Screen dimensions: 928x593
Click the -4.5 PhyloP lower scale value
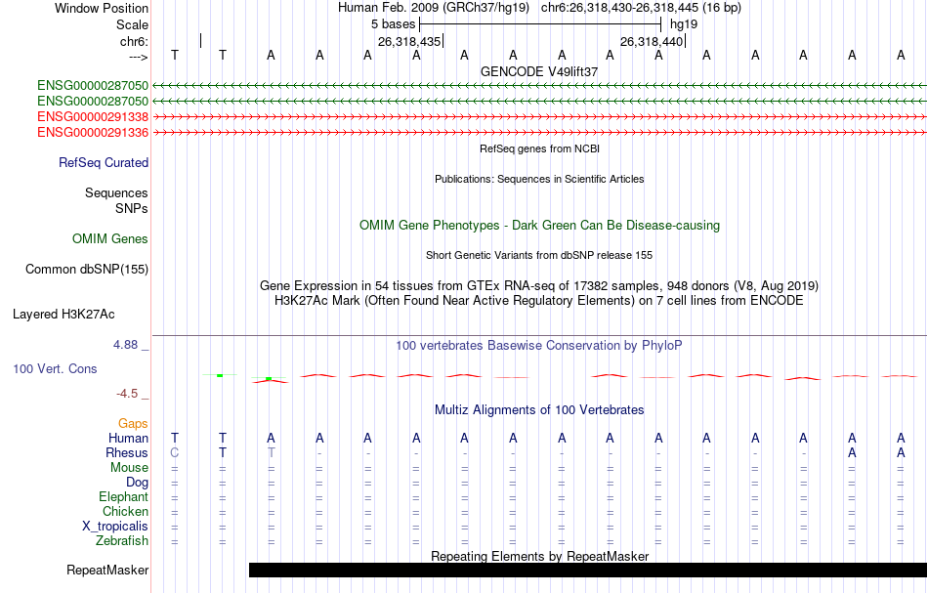(x=127, y=394)
